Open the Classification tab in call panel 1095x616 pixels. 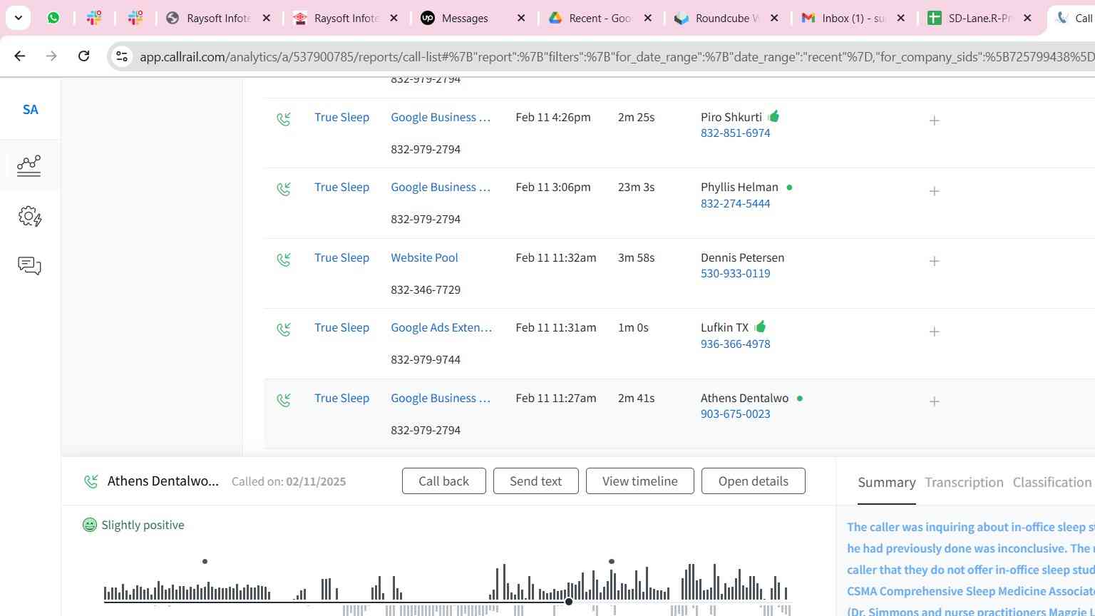pos(1052,483)
